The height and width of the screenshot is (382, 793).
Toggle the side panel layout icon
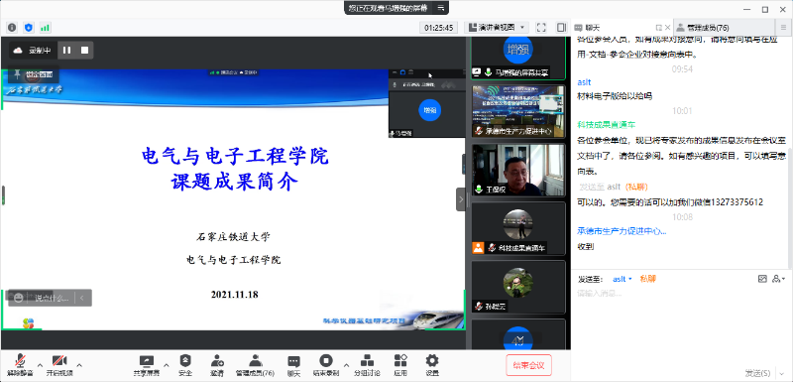[x=561, y=28]
